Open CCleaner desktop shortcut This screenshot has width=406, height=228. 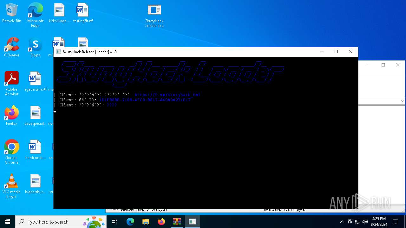(12, 47)
